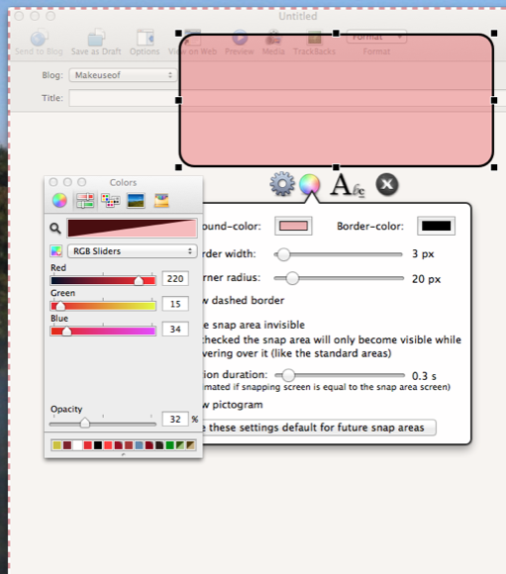
Task: Select the white saved swatch
Action: click(x=77, y=445)
